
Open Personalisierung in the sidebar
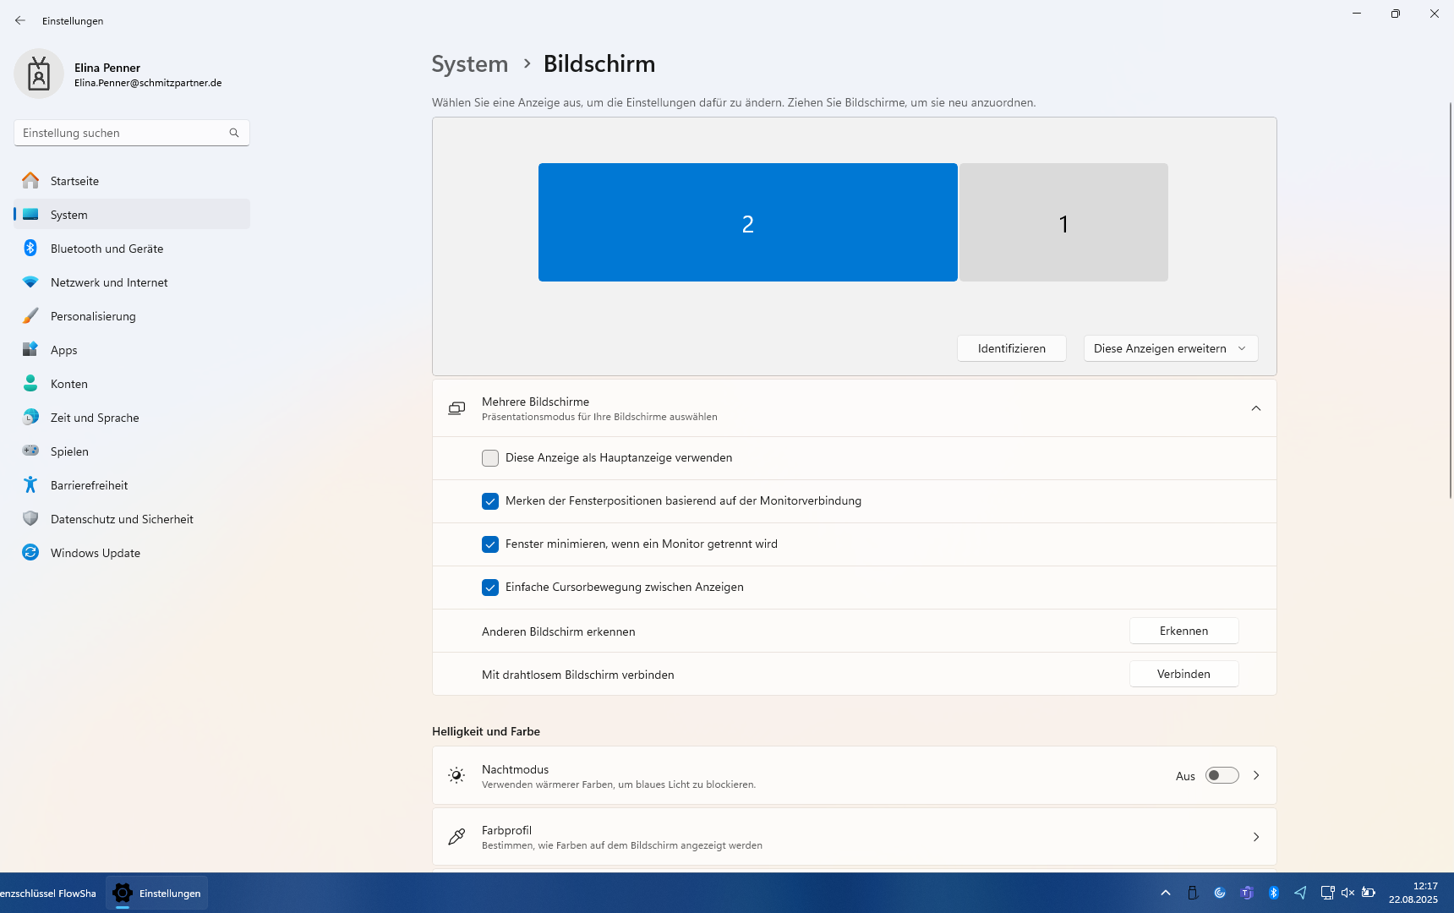point(93,316)
